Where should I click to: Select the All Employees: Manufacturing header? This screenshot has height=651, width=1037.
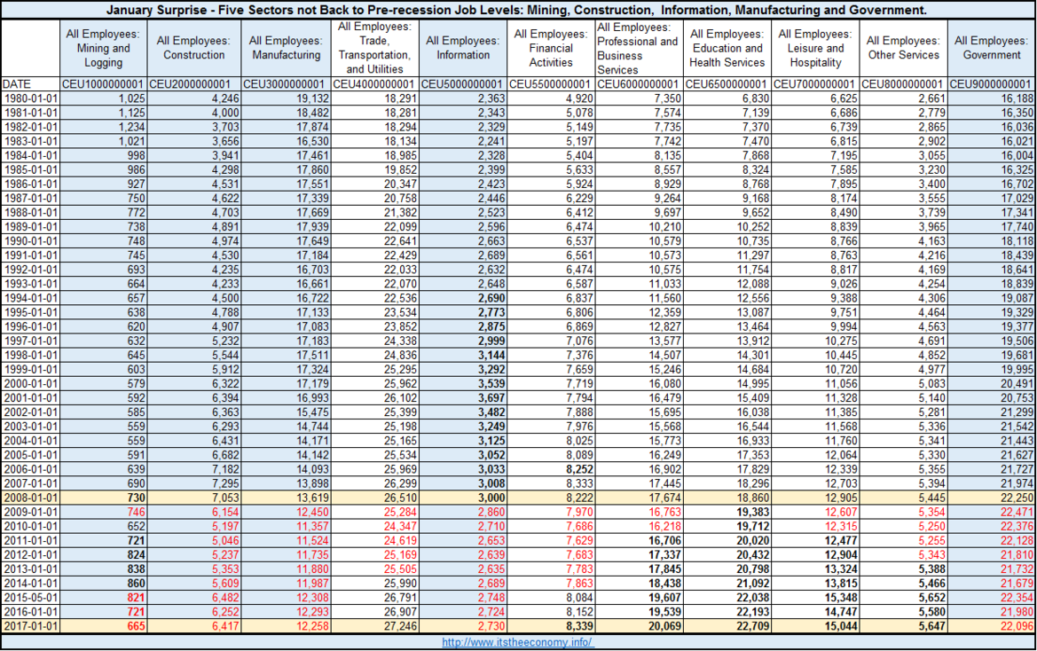coord(286,48)
